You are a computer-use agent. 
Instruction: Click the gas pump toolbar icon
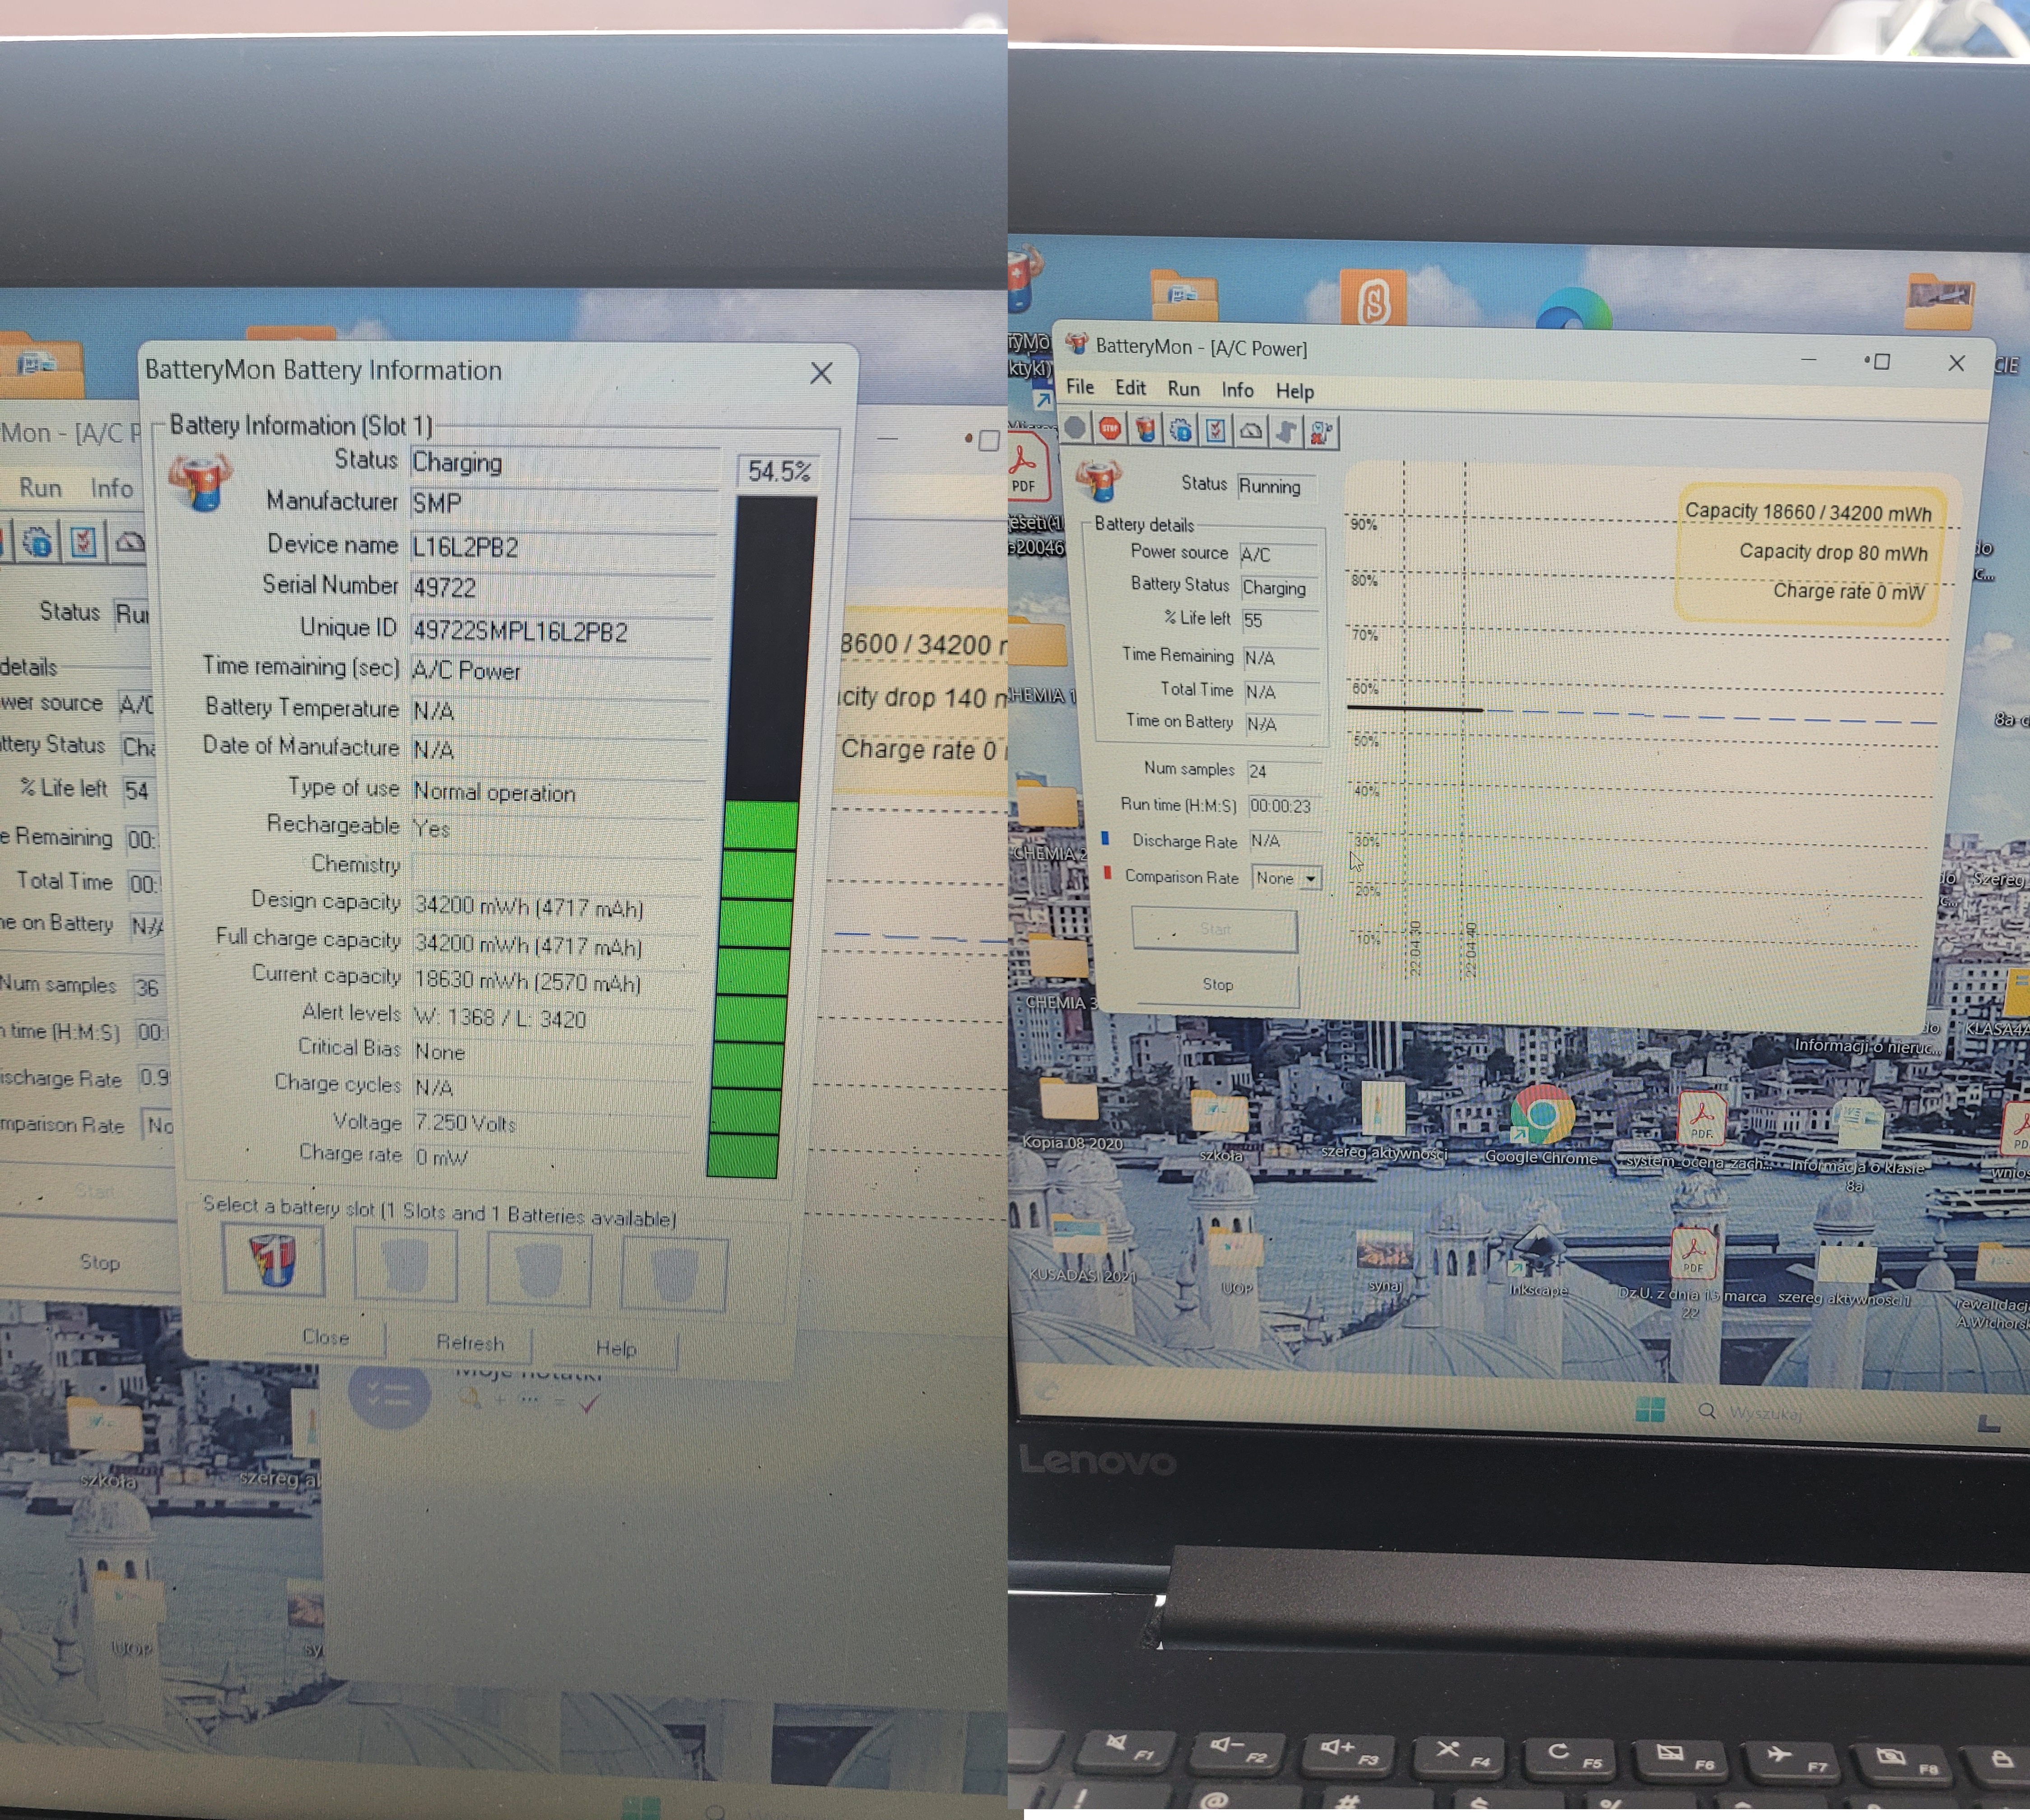pos(1321,433)
